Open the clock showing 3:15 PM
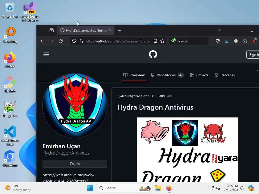Viewport: 259px width, 194px height. (x=231, y=188)
